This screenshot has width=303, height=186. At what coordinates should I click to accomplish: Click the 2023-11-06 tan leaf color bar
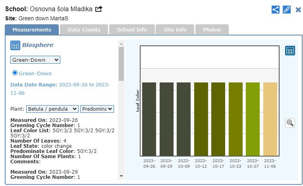point(270,119)
